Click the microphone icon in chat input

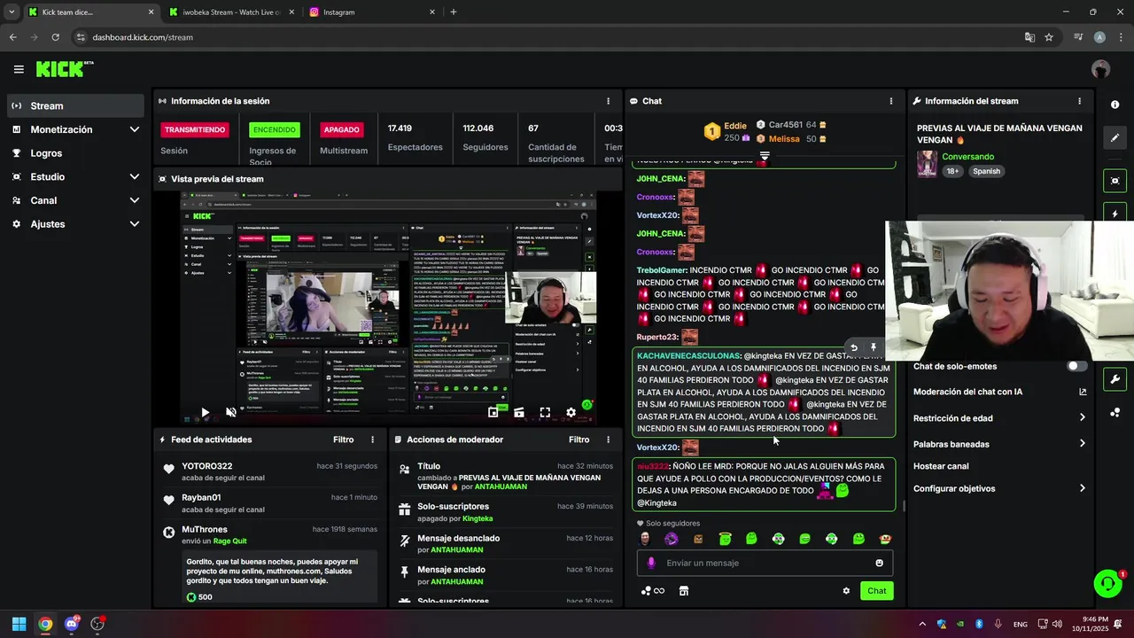tap(651, 563)
